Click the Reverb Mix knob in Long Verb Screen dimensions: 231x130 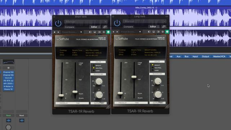(158, 81)
